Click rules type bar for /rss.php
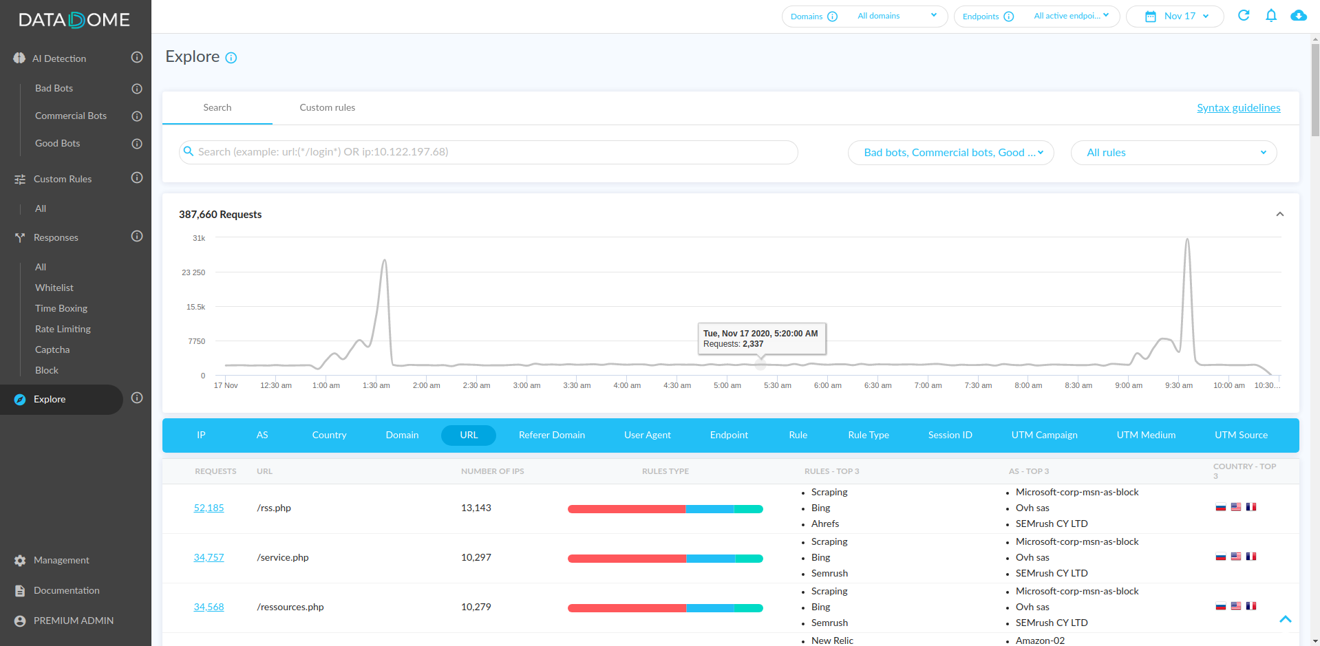The width and height of the screenshot is (1320, 646). pos(666,509)
